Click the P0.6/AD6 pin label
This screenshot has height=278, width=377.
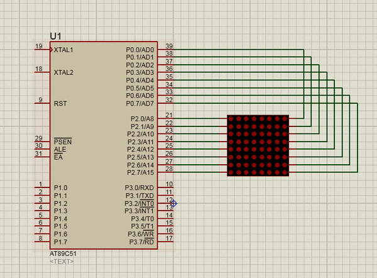click(x=140, y=96)
